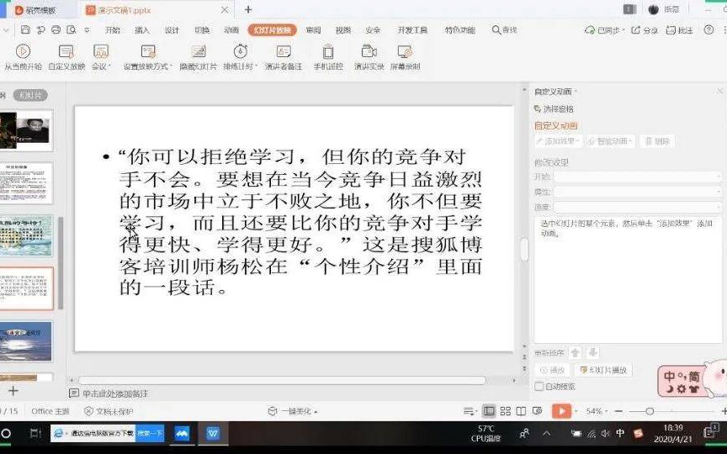Image resolution: width=727 pixels, height=454 pixels.
Task: Expand 排练计时 rehearse timing dropdown
Action: pos(240,66)
